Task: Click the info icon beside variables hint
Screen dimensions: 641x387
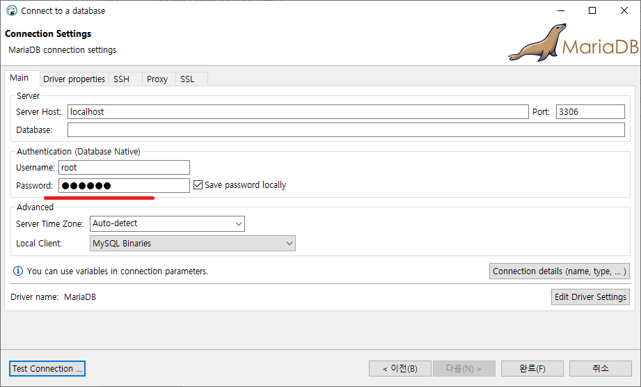Action: point(18,271)
